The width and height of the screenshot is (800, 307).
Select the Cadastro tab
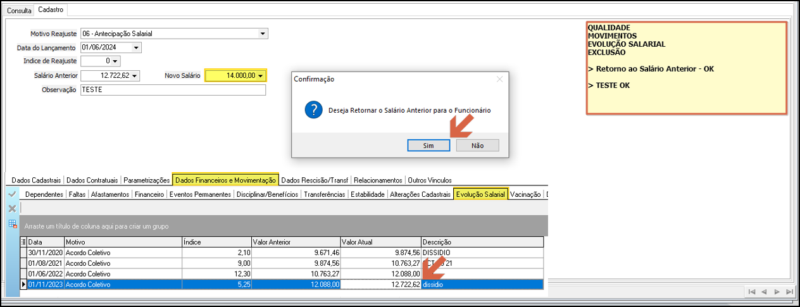point(51,10)
